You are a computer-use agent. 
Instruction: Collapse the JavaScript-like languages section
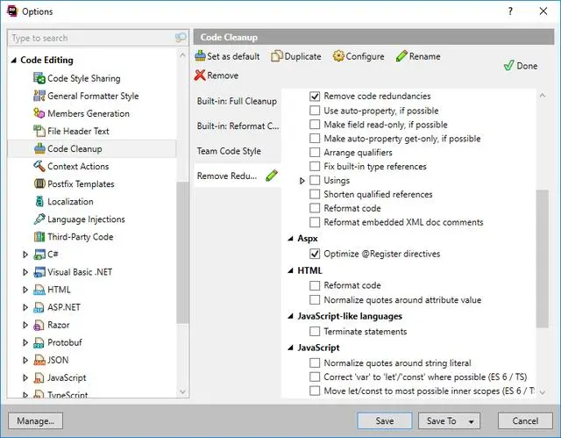pyautogui.click(x=290, y=316)
